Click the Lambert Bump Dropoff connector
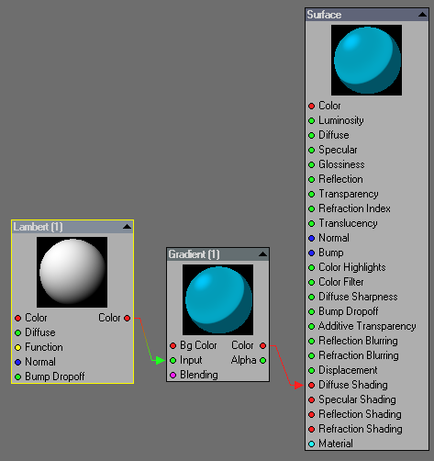The height and width of the screenshot is (461, 434). pos(17,377)
